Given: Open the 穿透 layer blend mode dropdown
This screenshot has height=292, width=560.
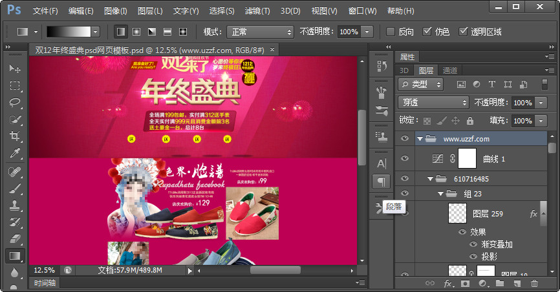Looking at the screenshot, I should pyautogui.click(x=433, y=103).
